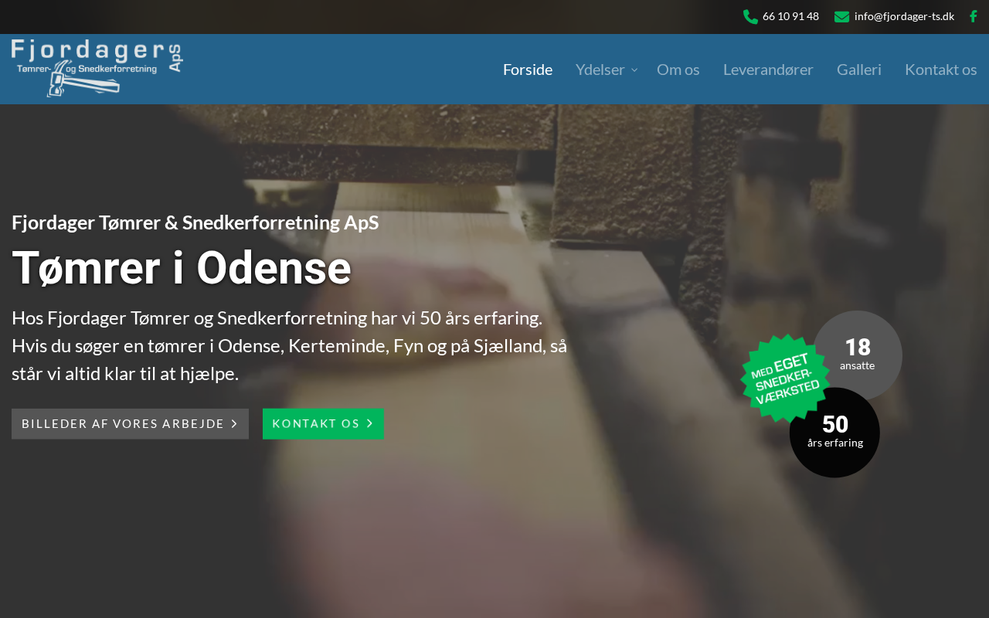Screen dimensions: 989x618
Task: Click the "Billeder af vores arbejde" button
Action: coord(130,424)
